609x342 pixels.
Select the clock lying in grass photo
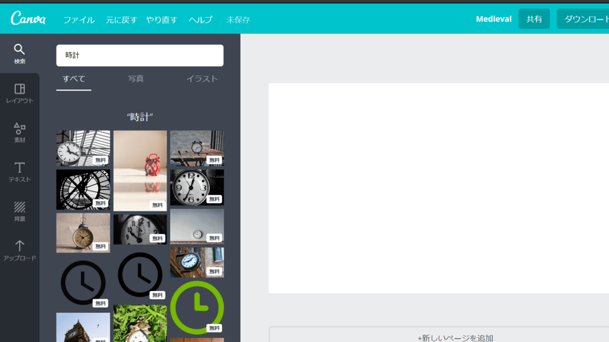click(140, 324)
